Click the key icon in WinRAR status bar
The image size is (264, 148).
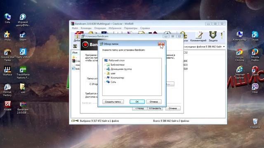[77, 120]
